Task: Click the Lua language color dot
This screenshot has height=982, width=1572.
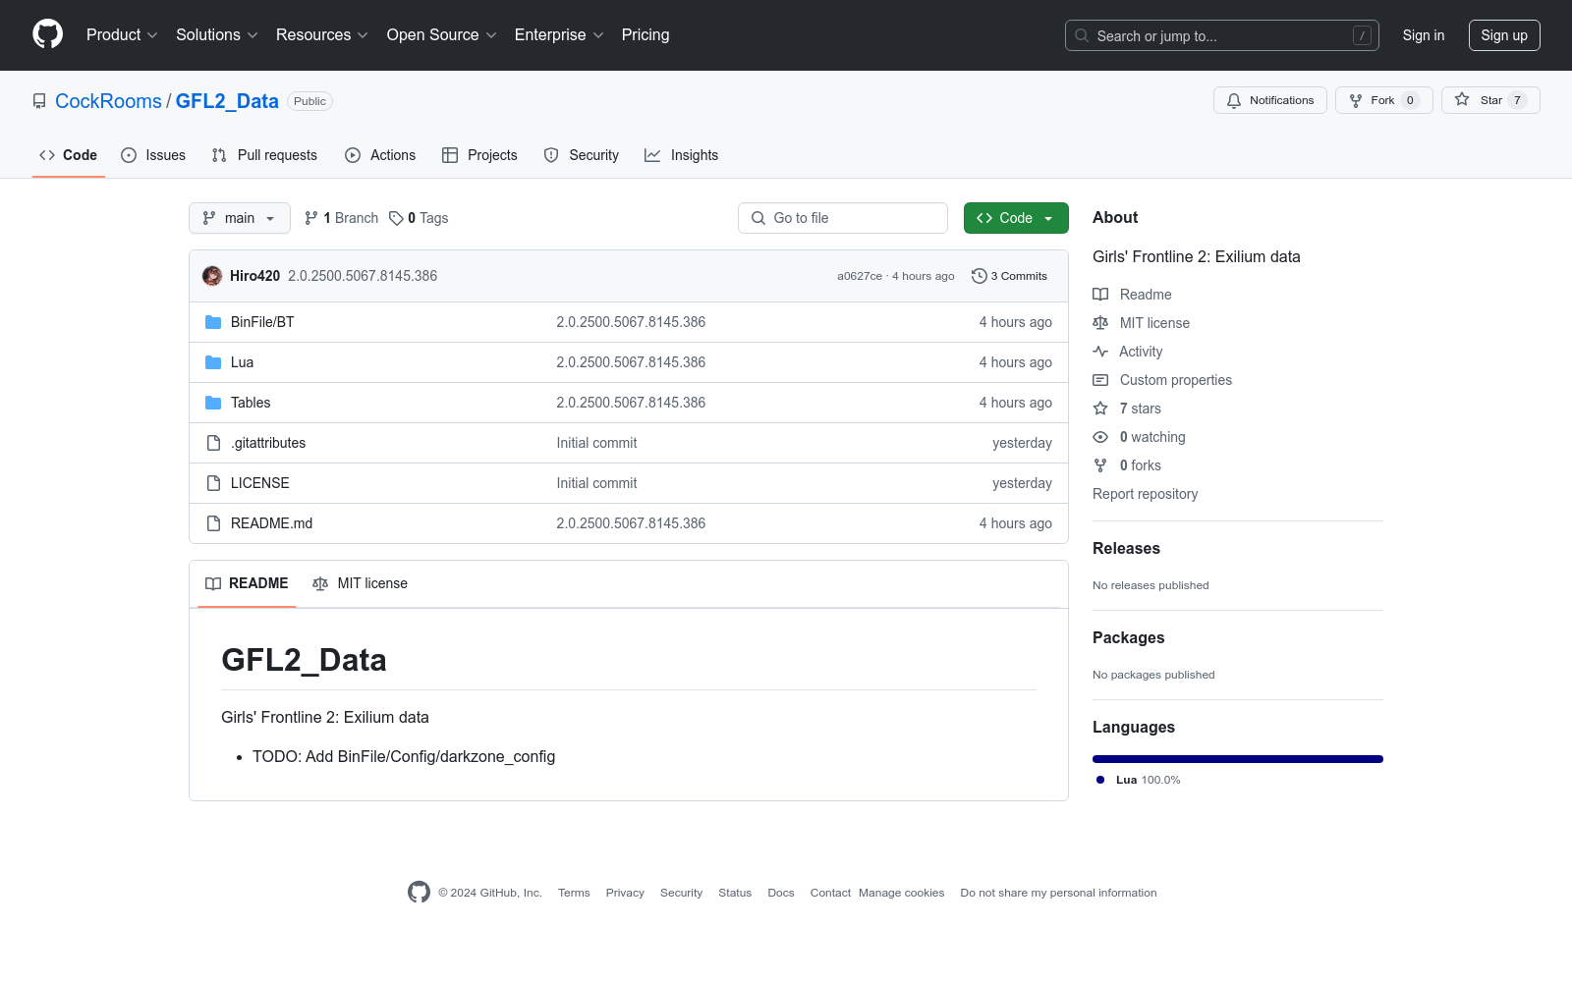Action: coord(1100,780)
